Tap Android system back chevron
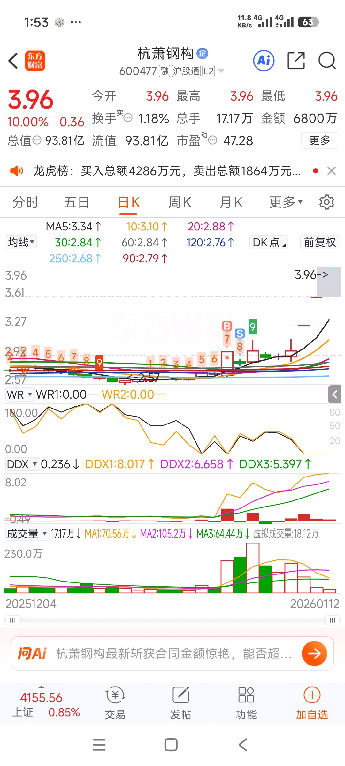Screen dimensions: 345x766 (x=243, y=745)
